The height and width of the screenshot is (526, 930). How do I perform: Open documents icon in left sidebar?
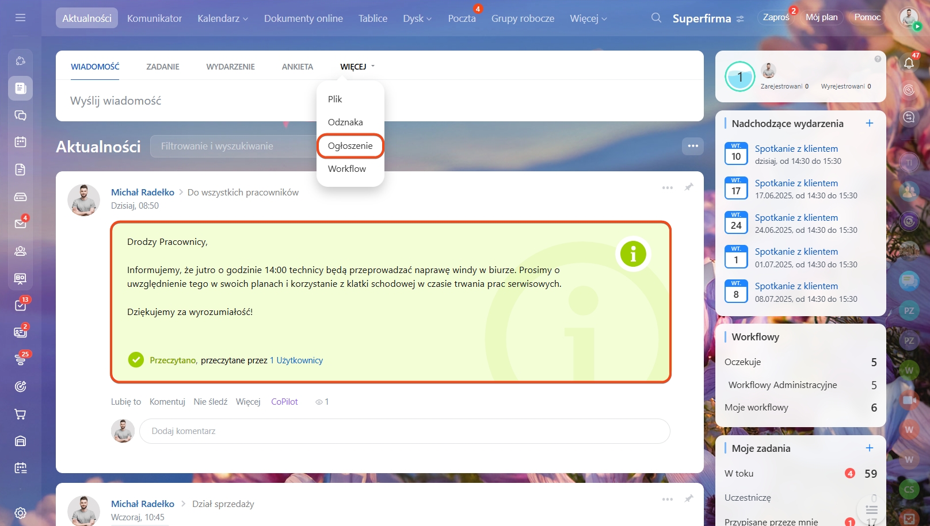click(20, 170)
